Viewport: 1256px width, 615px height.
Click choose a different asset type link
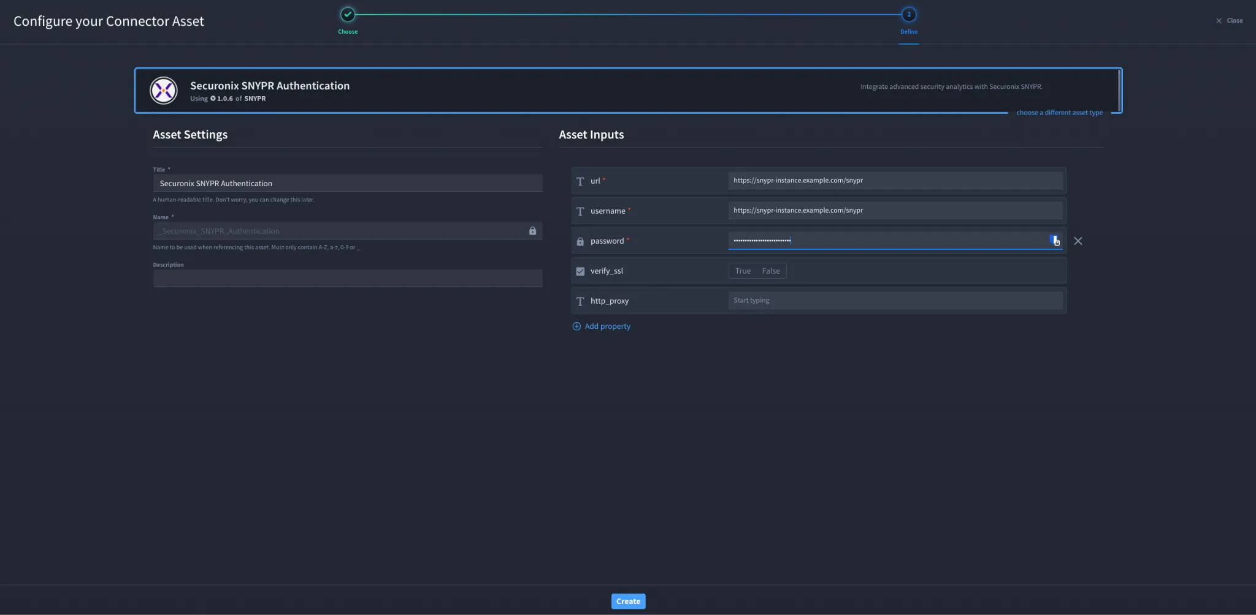(x=1059, y=113)
